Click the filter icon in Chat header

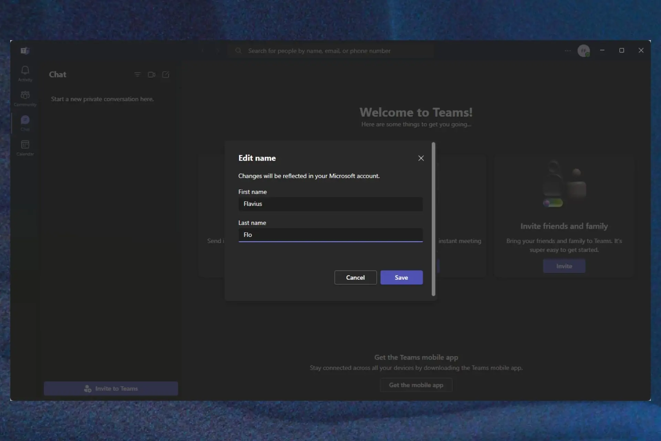[138, 74]
